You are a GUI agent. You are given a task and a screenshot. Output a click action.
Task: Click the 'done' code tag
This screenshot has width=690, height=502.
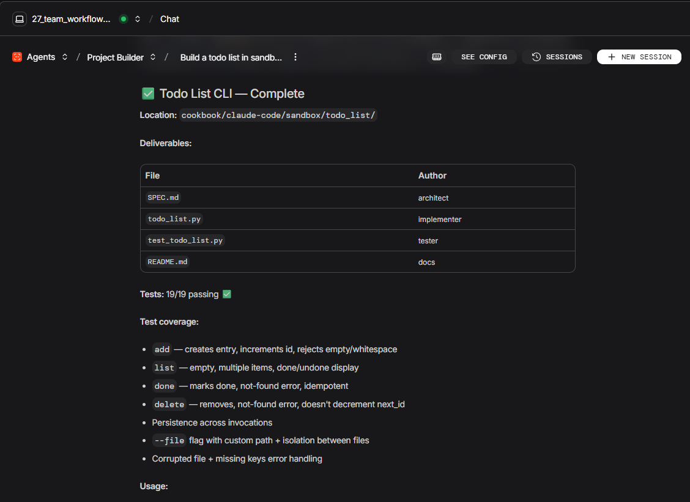coord(164,386)
